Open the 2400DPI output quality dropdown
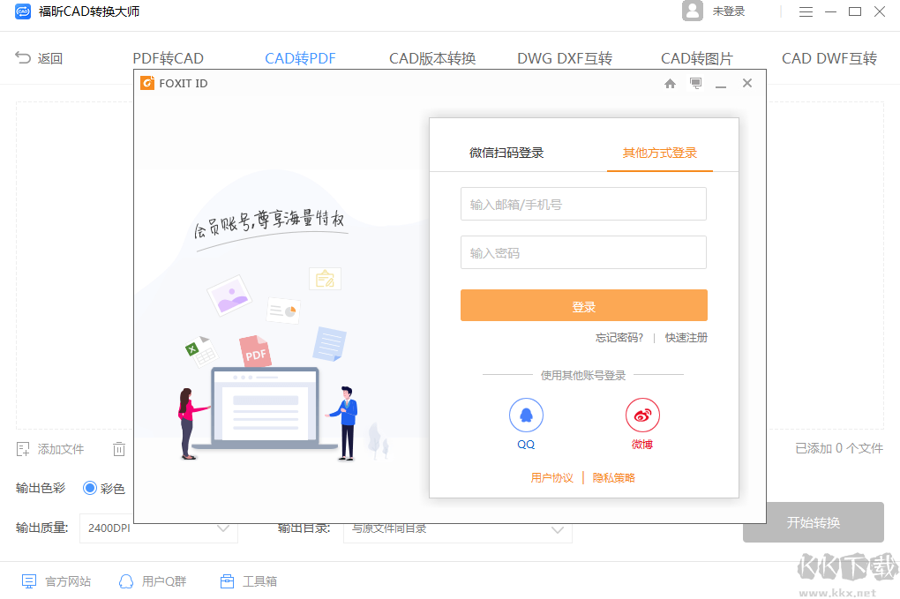The height and width of the screenshot is (599, 900). click(159, 528)
